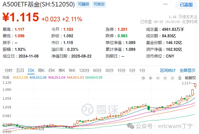Click the 已添加 watchlist button

pos(186,5)
